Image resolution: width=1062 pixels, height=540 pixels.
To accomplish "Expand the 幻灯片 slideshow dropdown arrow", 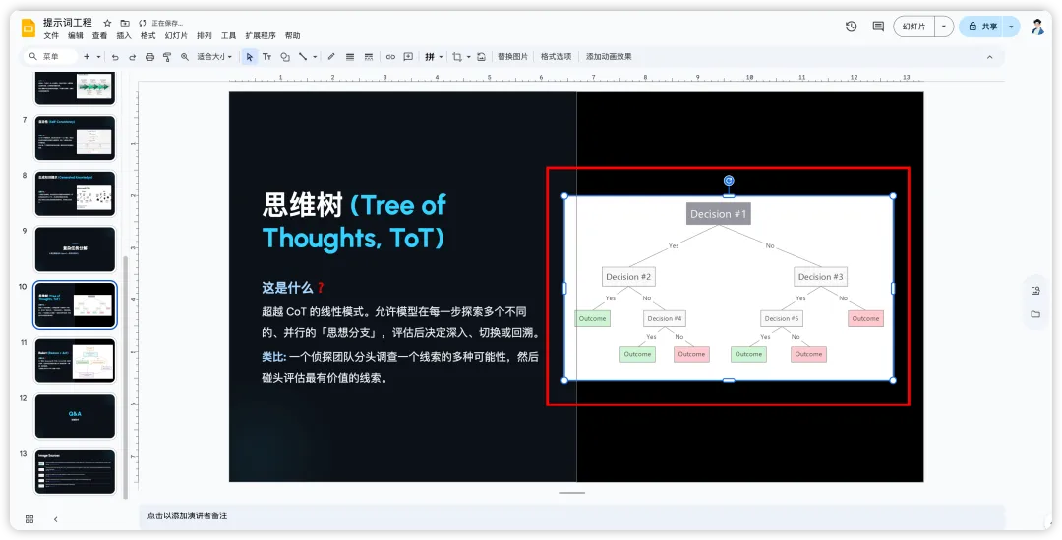I will pos(944,27).
